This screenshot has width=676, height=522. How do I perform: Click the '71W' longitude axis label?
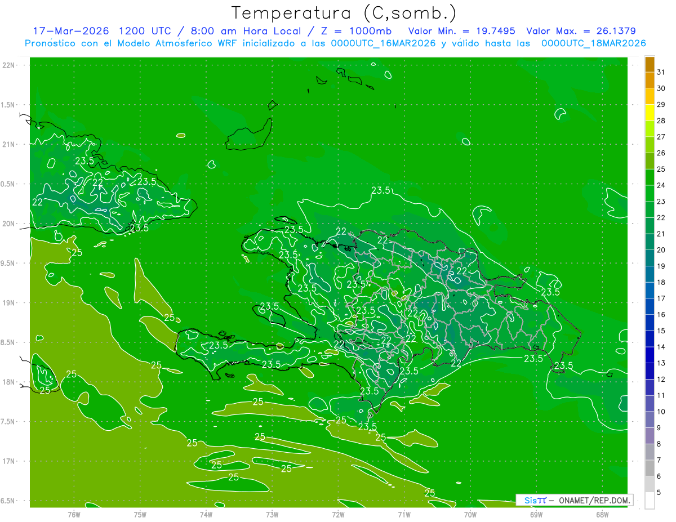point(404,515)
